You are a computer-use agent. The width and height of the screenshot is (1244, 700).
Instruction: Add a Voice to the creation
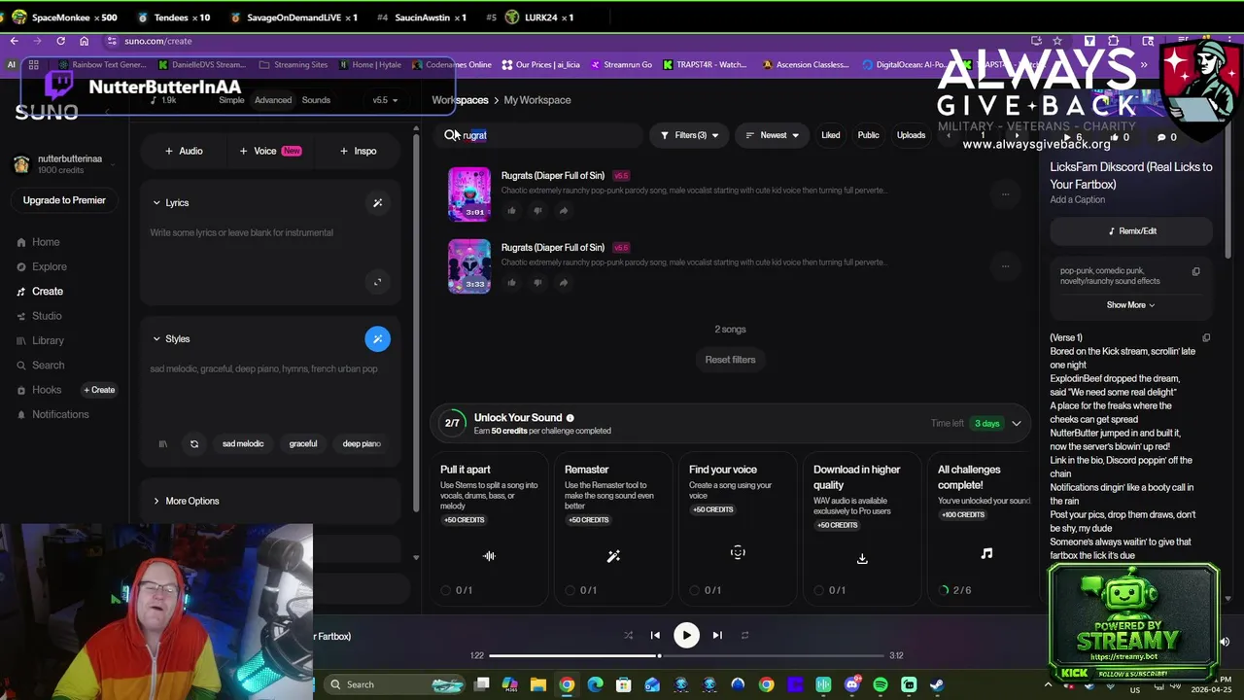270,152
